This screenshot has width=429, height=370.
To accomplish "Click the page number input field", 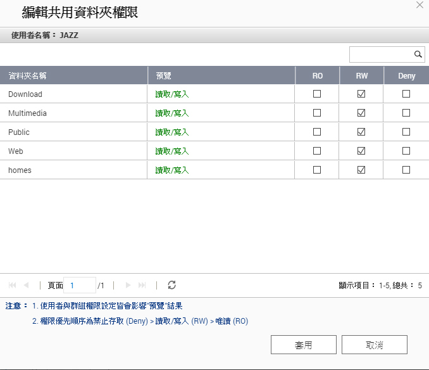I will tap(82, 285).
